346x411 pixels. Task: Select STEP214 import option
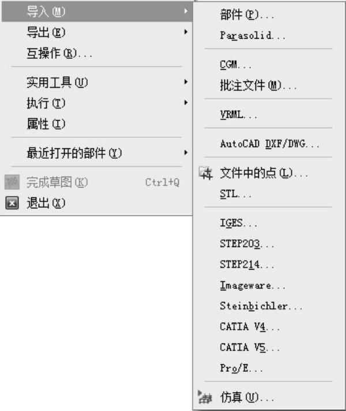click(x=247, y=265)
